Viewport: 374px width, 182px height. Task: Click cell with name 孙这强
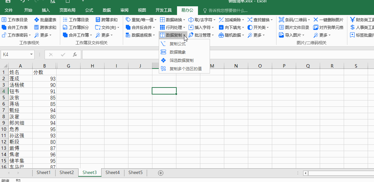pos(21,135)
